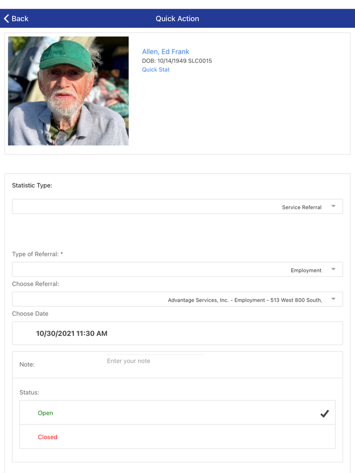Open Ed Frank's profile photo
Screen dimensions: 355x473
tap(68, 91)
